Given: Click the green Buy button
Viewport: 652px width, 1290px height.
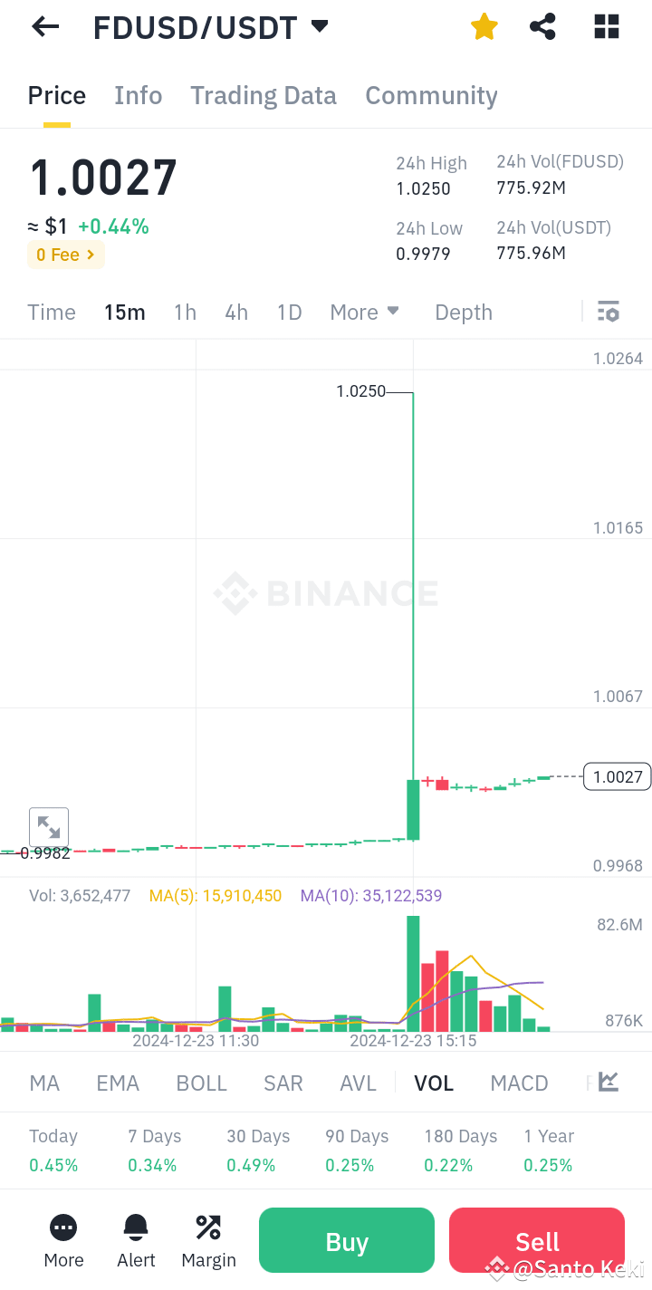Looking at the screenshot, I should (346, 1240).
